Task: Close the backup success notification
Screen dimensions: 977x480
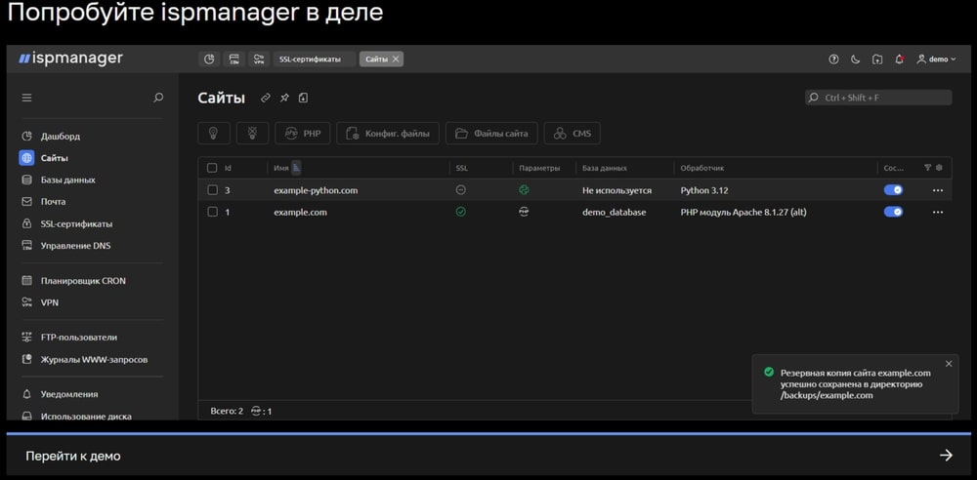Action: [949, 364]
